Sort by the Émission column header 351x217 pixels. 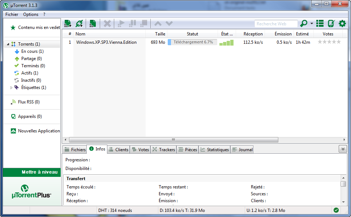[x=279, y=34]
